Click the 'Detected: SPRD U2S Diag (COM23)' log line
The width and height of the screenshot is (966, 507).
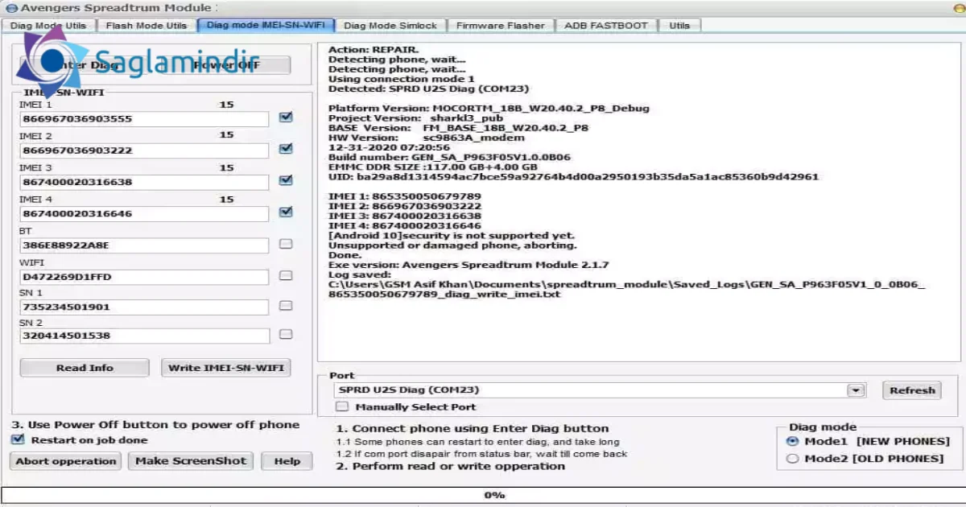click(428, 89)
